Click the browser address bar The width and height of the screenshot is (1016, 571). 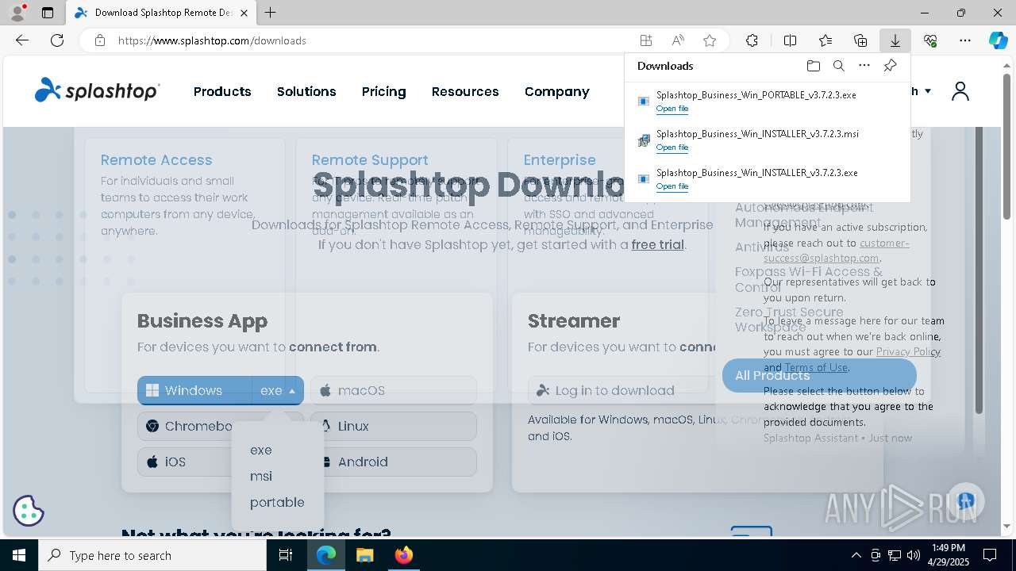pos(373,40)
